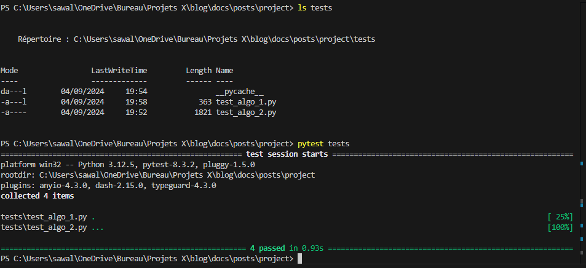Click the 'ls tests' command on the first line
Screen dimensions: 586x268
pos(315,8)
